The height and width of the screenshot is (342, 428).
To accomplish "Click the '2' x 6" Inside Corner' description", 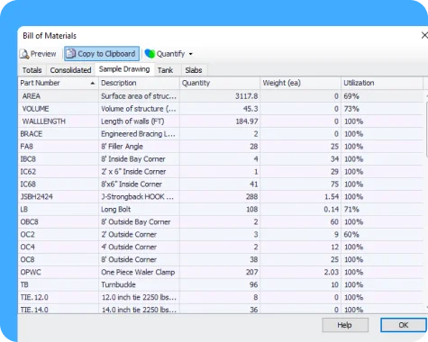I will tap(133, 172).
